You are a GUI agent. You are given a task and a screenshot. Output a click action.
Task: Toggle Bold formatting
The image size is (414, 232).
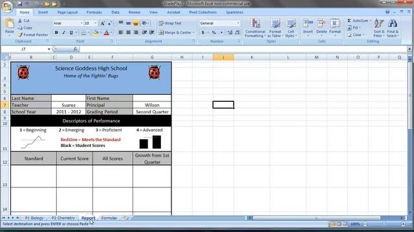[x=56, y=33]
